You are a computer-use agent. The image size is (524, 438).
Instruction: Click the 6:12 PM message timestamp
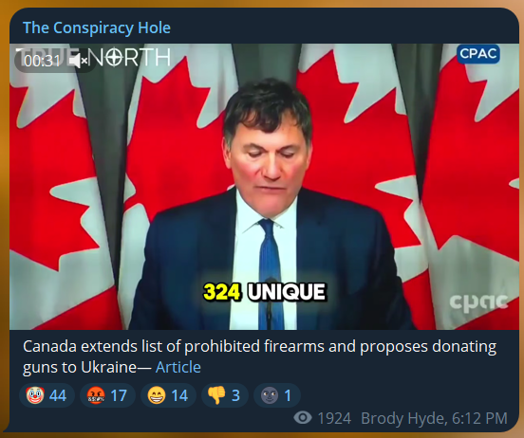click(480, 418)
